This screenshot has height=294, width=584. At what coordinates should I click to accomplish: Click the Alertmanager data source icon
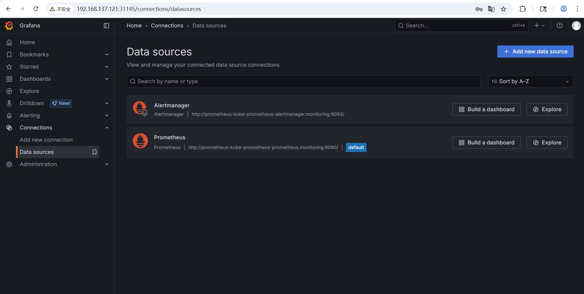click(x=140, y=108)
